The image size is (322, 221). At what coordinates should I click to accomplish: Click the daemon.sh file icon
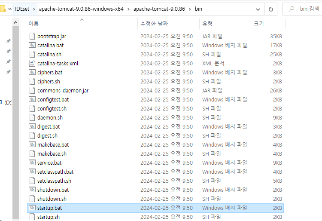point(32,117)
